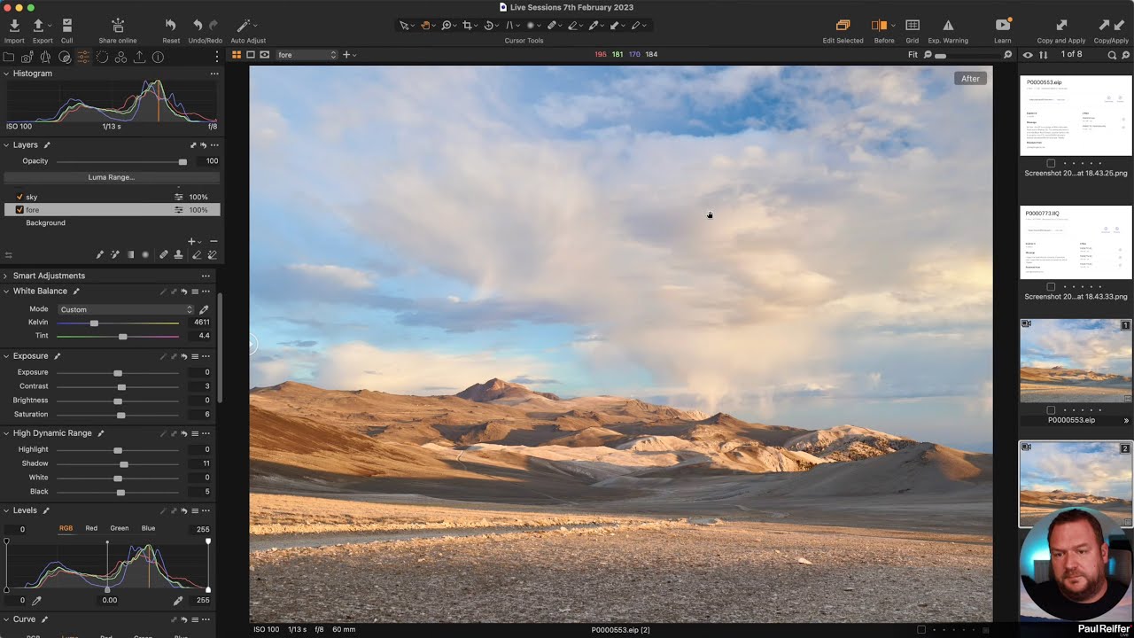Click Undo arrow in toolbar
Image resolution: width=1134 pixels, height=638 pixels.
[x=198, y=26]
